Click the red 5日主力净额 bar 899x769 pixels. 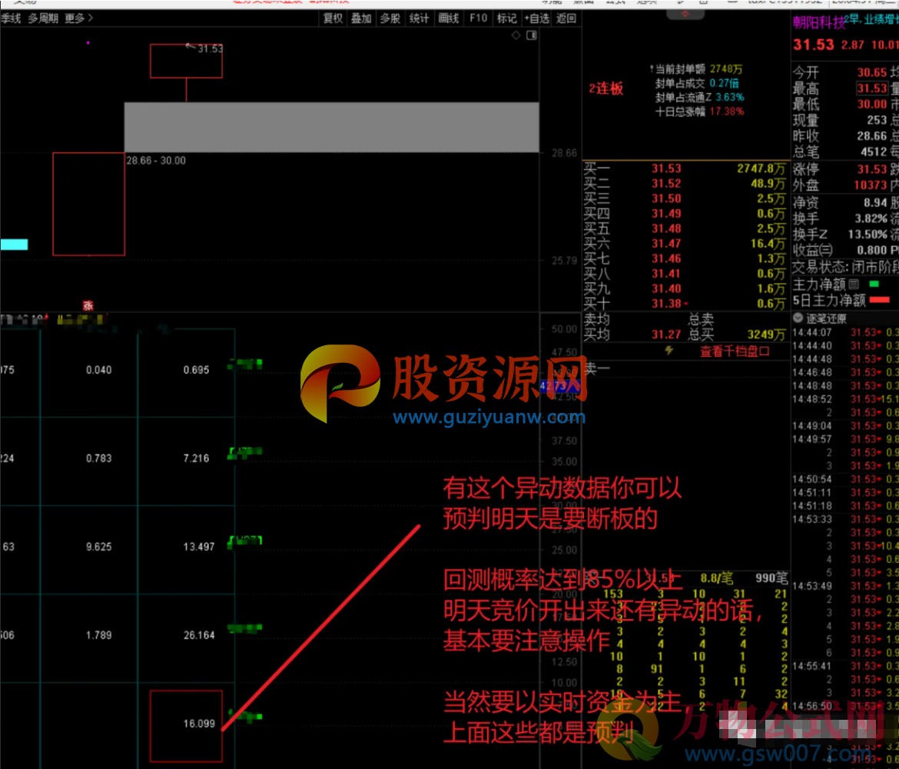[880, 300]
